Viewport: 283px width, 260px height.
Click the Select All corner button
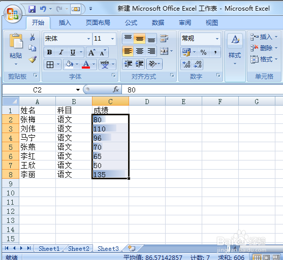(11, 101)
